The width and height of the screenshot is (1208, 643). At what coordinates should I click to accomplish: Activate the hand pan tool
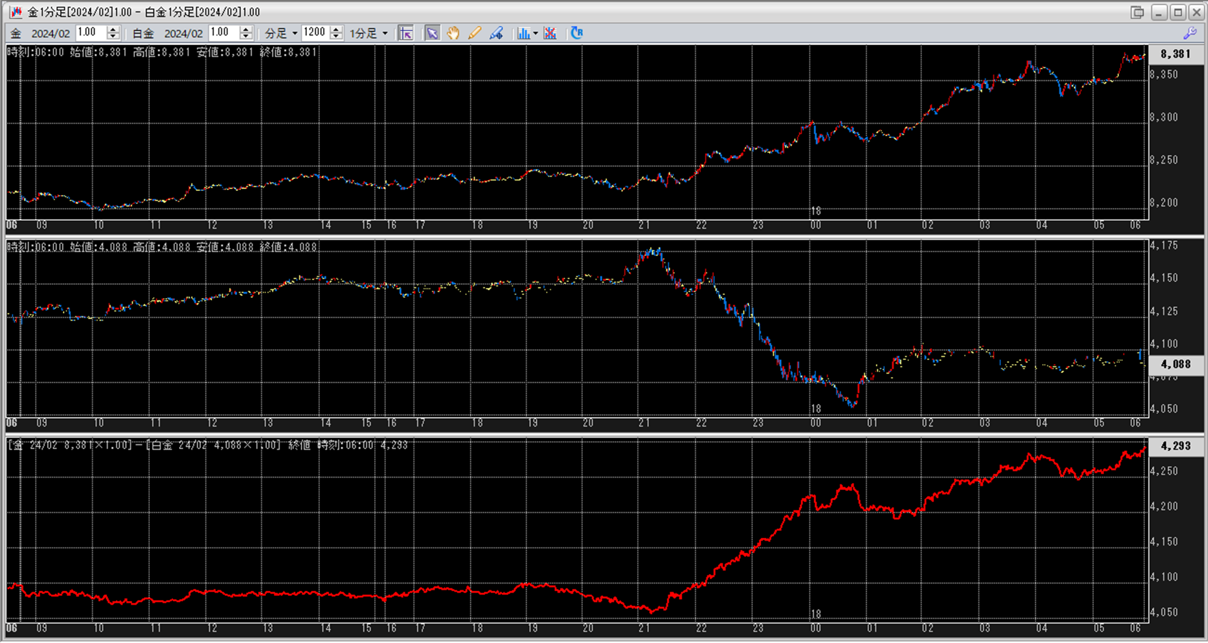(x=453, y=33)
